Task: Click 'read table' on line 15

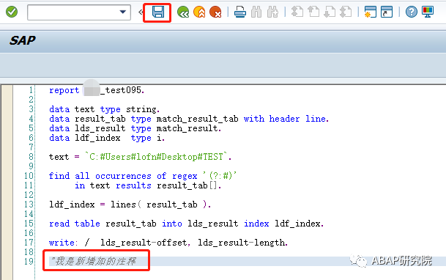Action: [x=74, y=224]
